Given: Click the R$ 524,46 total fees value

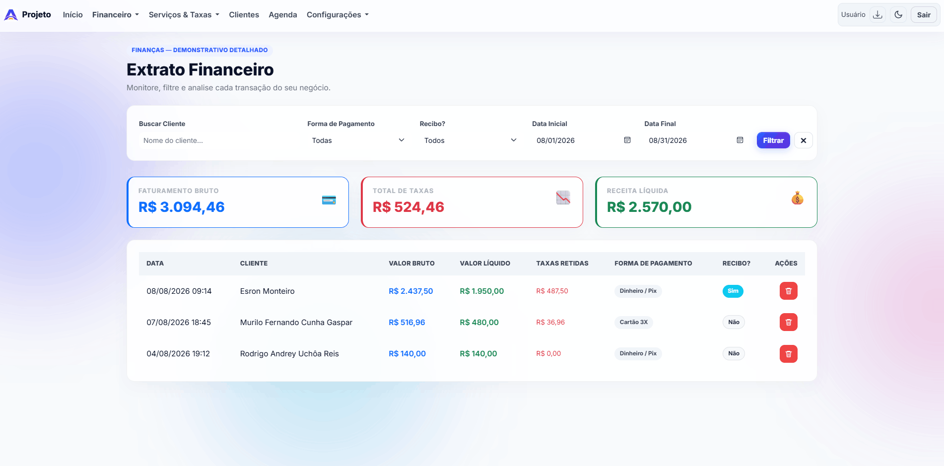Looking at the screenshot, I should (x=408, y=207).
